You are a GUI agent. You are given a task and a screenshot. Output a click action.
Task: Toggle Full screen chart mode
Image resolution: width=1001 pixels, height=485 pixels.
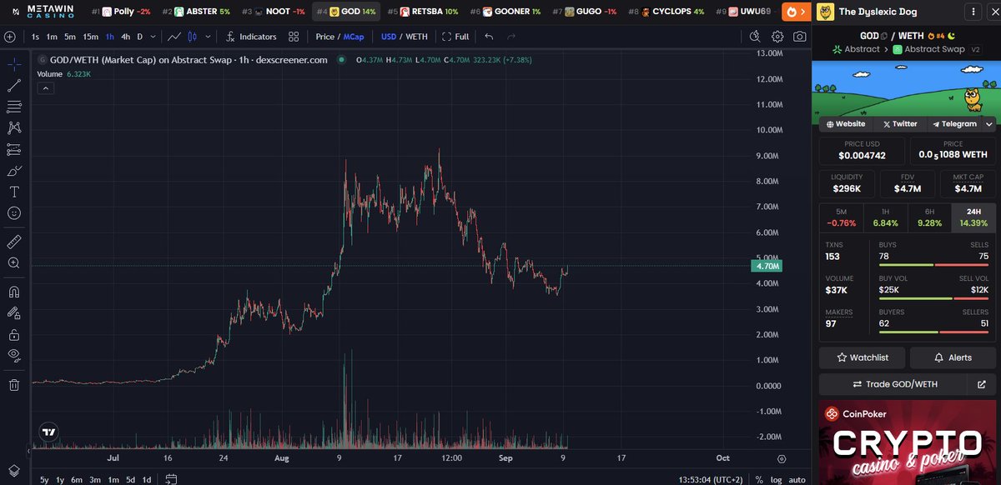(x=455, y=37)
